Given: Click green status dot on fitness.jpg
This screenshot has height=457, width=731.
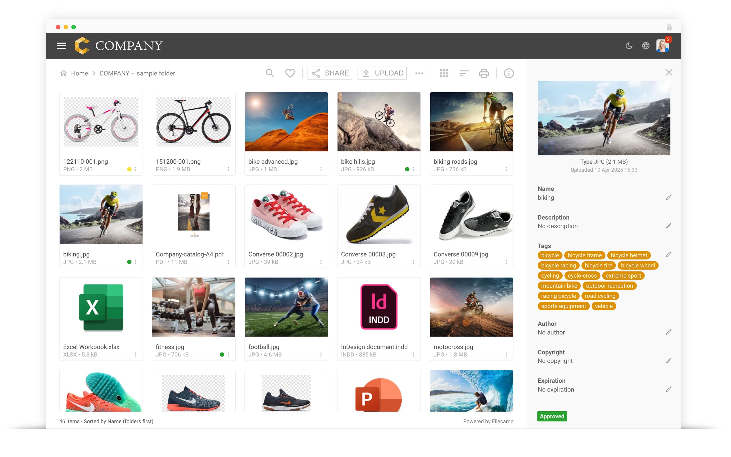Looking at the screenshot, I should [222, 354].
